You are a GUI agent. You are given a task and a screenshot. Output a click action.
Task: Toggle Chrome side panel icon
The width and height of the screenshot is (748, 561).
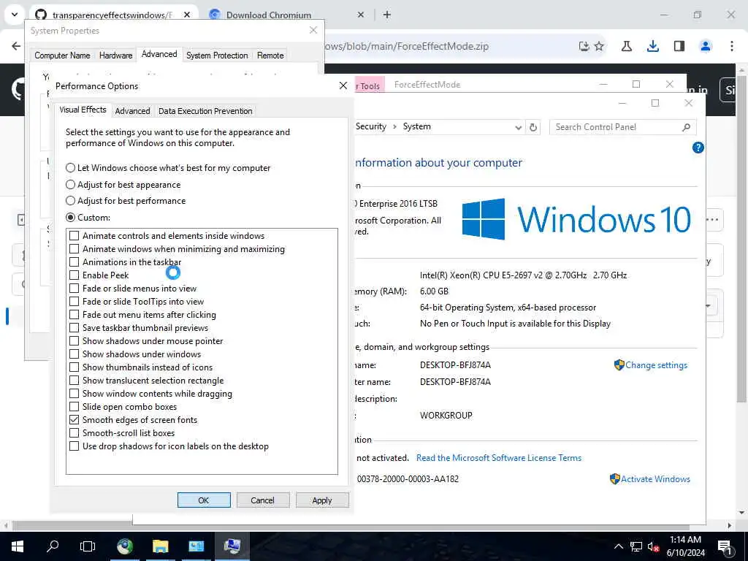coord(679,46)
